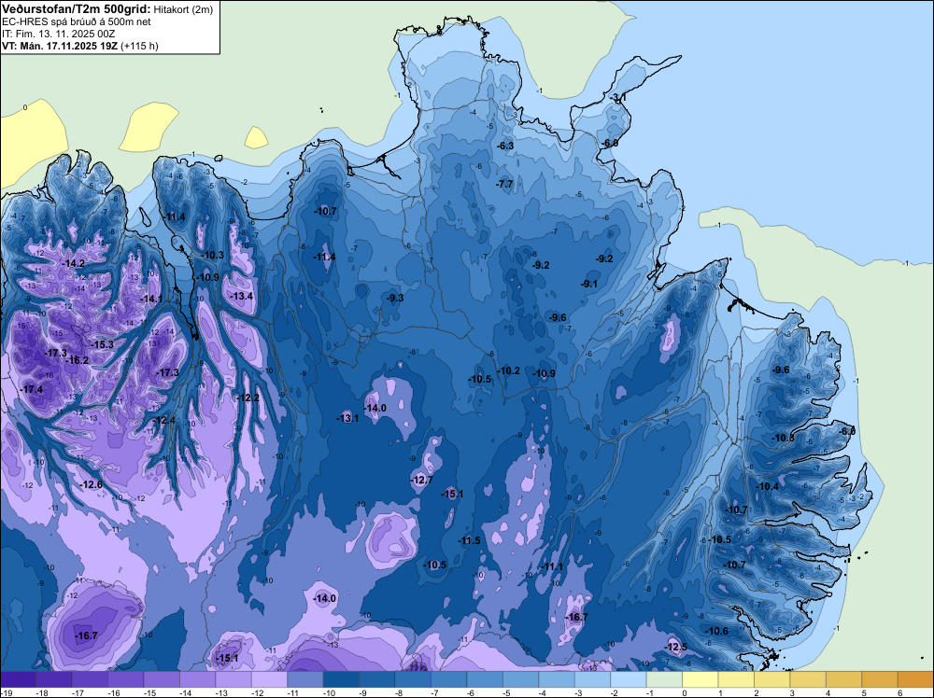Select the -12.6 temperature label
The height and width of the screenshot is (698, 934).
coord(92,484)
